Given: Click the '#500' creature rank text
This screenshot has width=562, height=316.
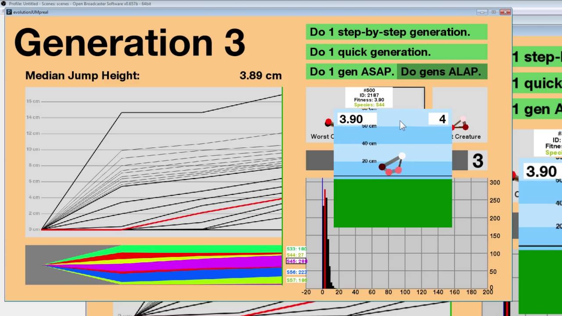Looking at the screenshot, I should point(369,90).
